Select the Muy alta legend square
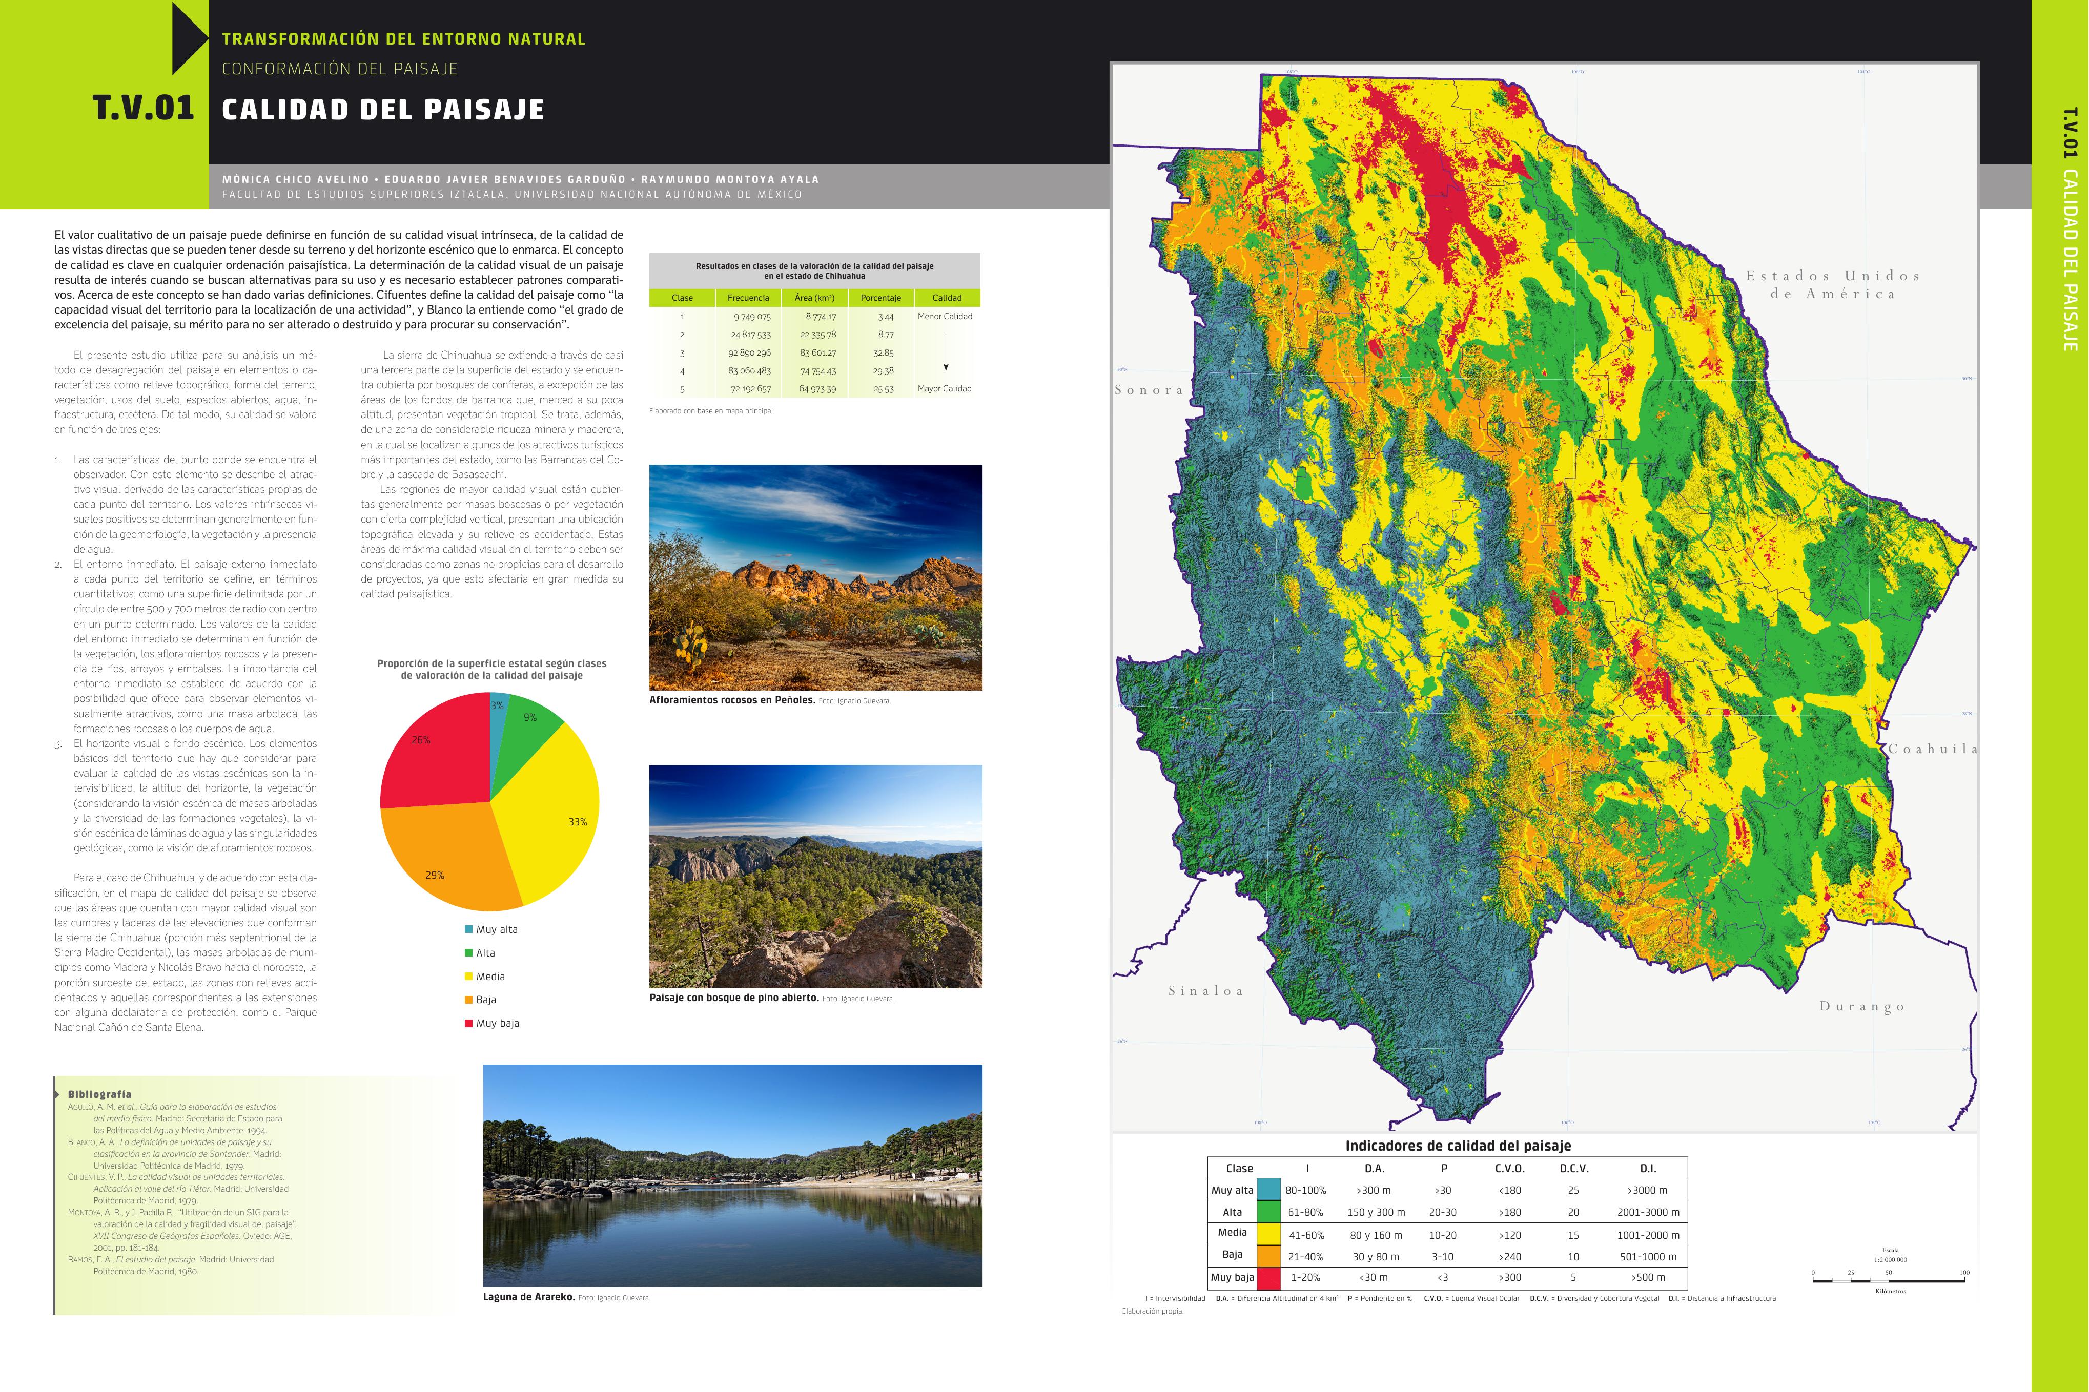 pyautogui.click(x=469, y=929)
